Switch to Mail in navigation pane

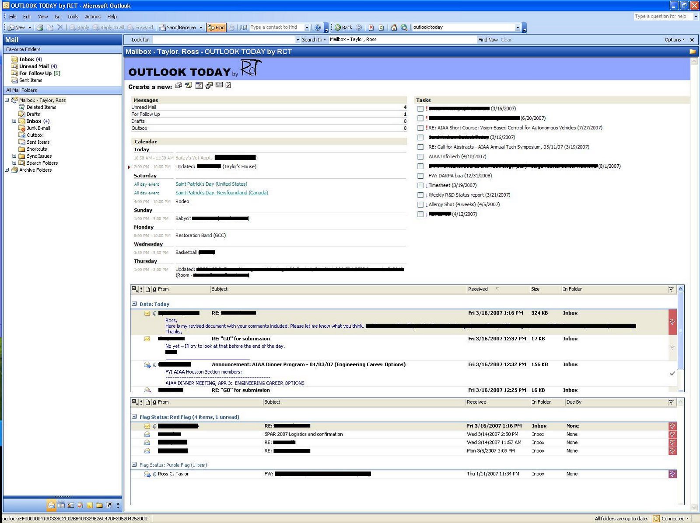pyautogui.click(x=51, y=505)
